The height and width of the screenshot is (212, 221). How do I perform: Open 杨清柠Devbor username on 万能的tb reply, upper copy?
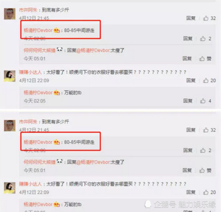coord(38,93)
